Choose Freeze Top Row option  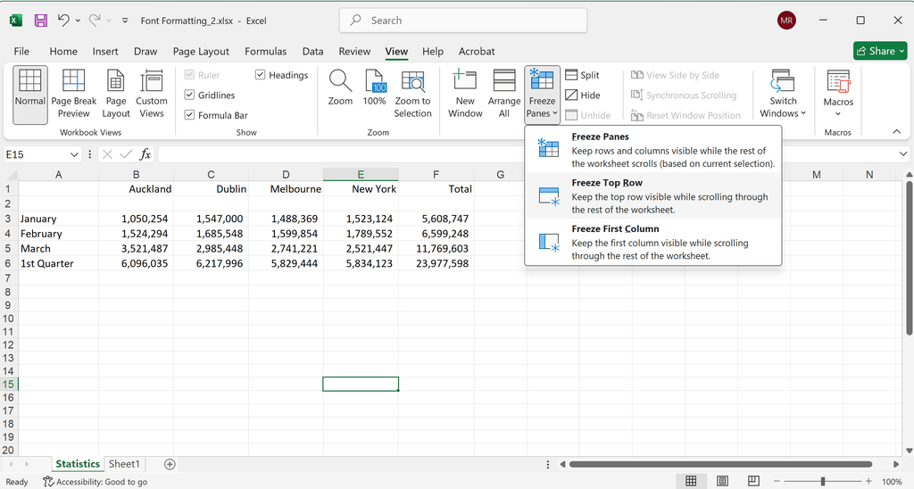[652, 195]
